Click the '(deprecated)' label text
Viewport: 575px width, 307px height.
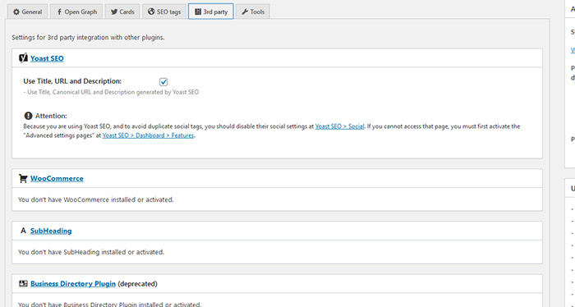[137, 283]
